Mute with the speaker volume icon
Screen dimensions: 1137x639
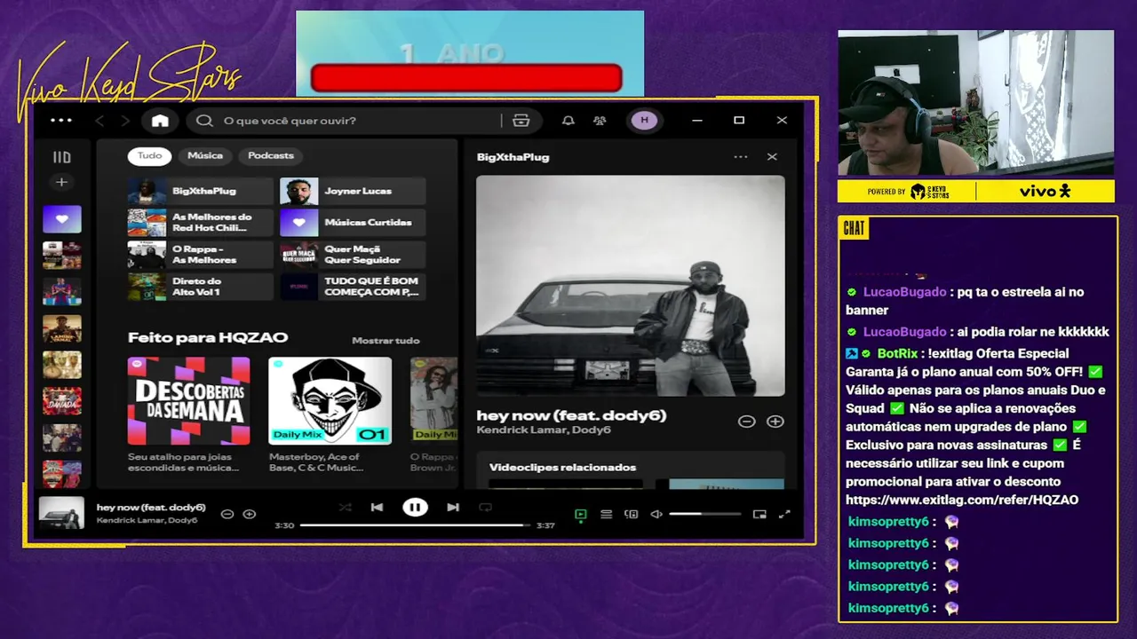pyautogui.click(x=656, y=514)
